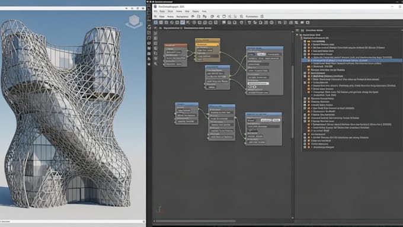403x227 pixels.
Task: Collapse the root item of the tree panel
Action: [298, 35]
